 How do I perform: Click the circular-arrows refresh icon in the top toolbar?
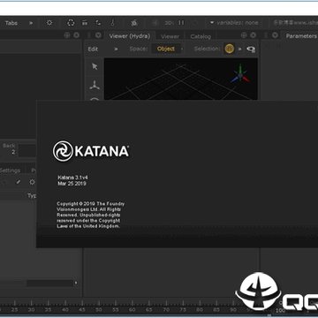tap(71, 23)
